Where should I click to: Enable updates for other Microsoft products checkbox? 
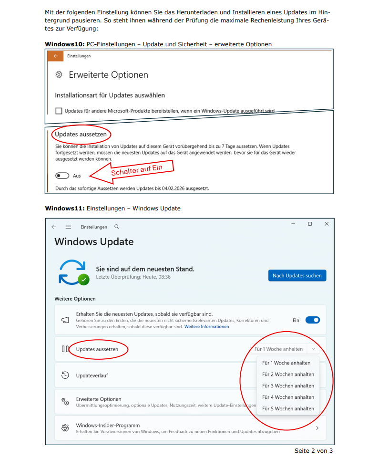(59, 111)
